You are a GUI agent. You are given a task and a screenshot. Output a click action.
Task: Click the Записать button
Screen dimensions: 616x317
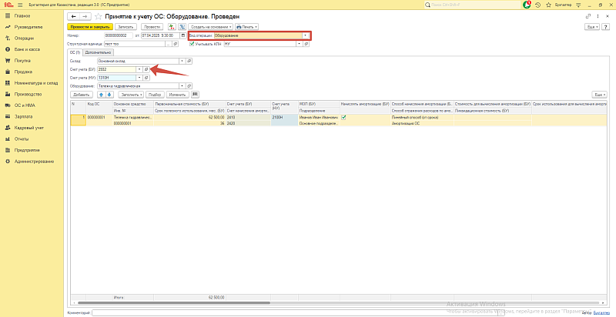pos(126,26)
